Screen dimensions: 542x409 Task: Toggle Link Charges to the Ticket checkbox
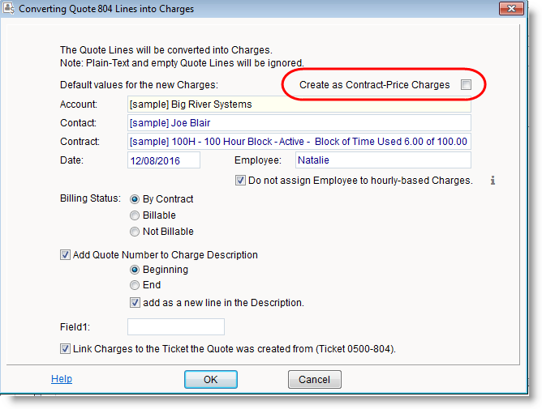point(66,349)
